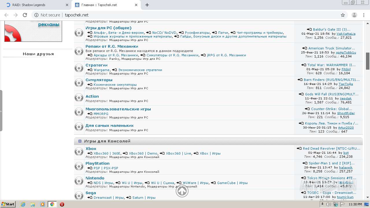370x208 pixels.
Task: Open the Для самых маленьких forum
Action: 110,126
